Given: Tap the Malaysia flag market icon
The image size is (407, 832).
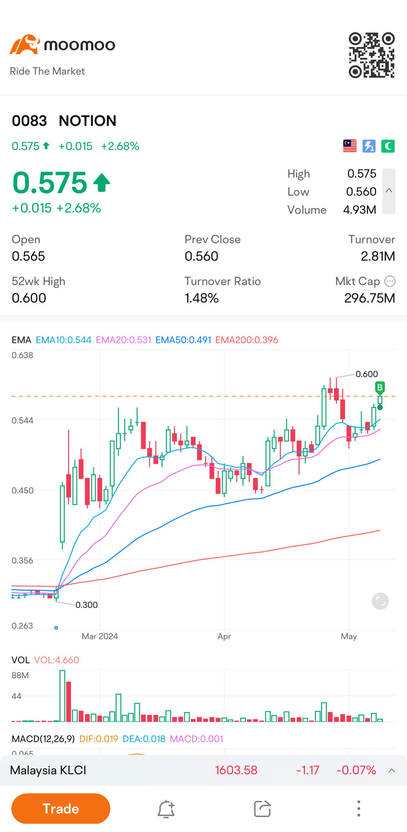Looking at the screenshot, I should coord(350,146).
